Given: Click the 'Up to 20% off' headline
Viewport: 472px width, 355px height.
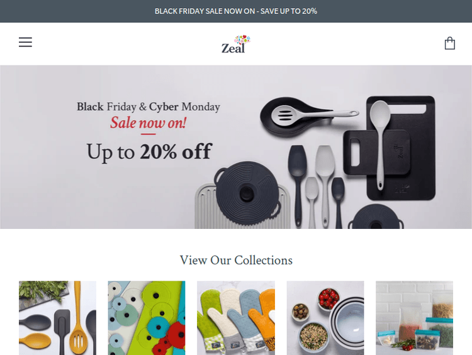Looking at the screenshot, I should 149,152.
